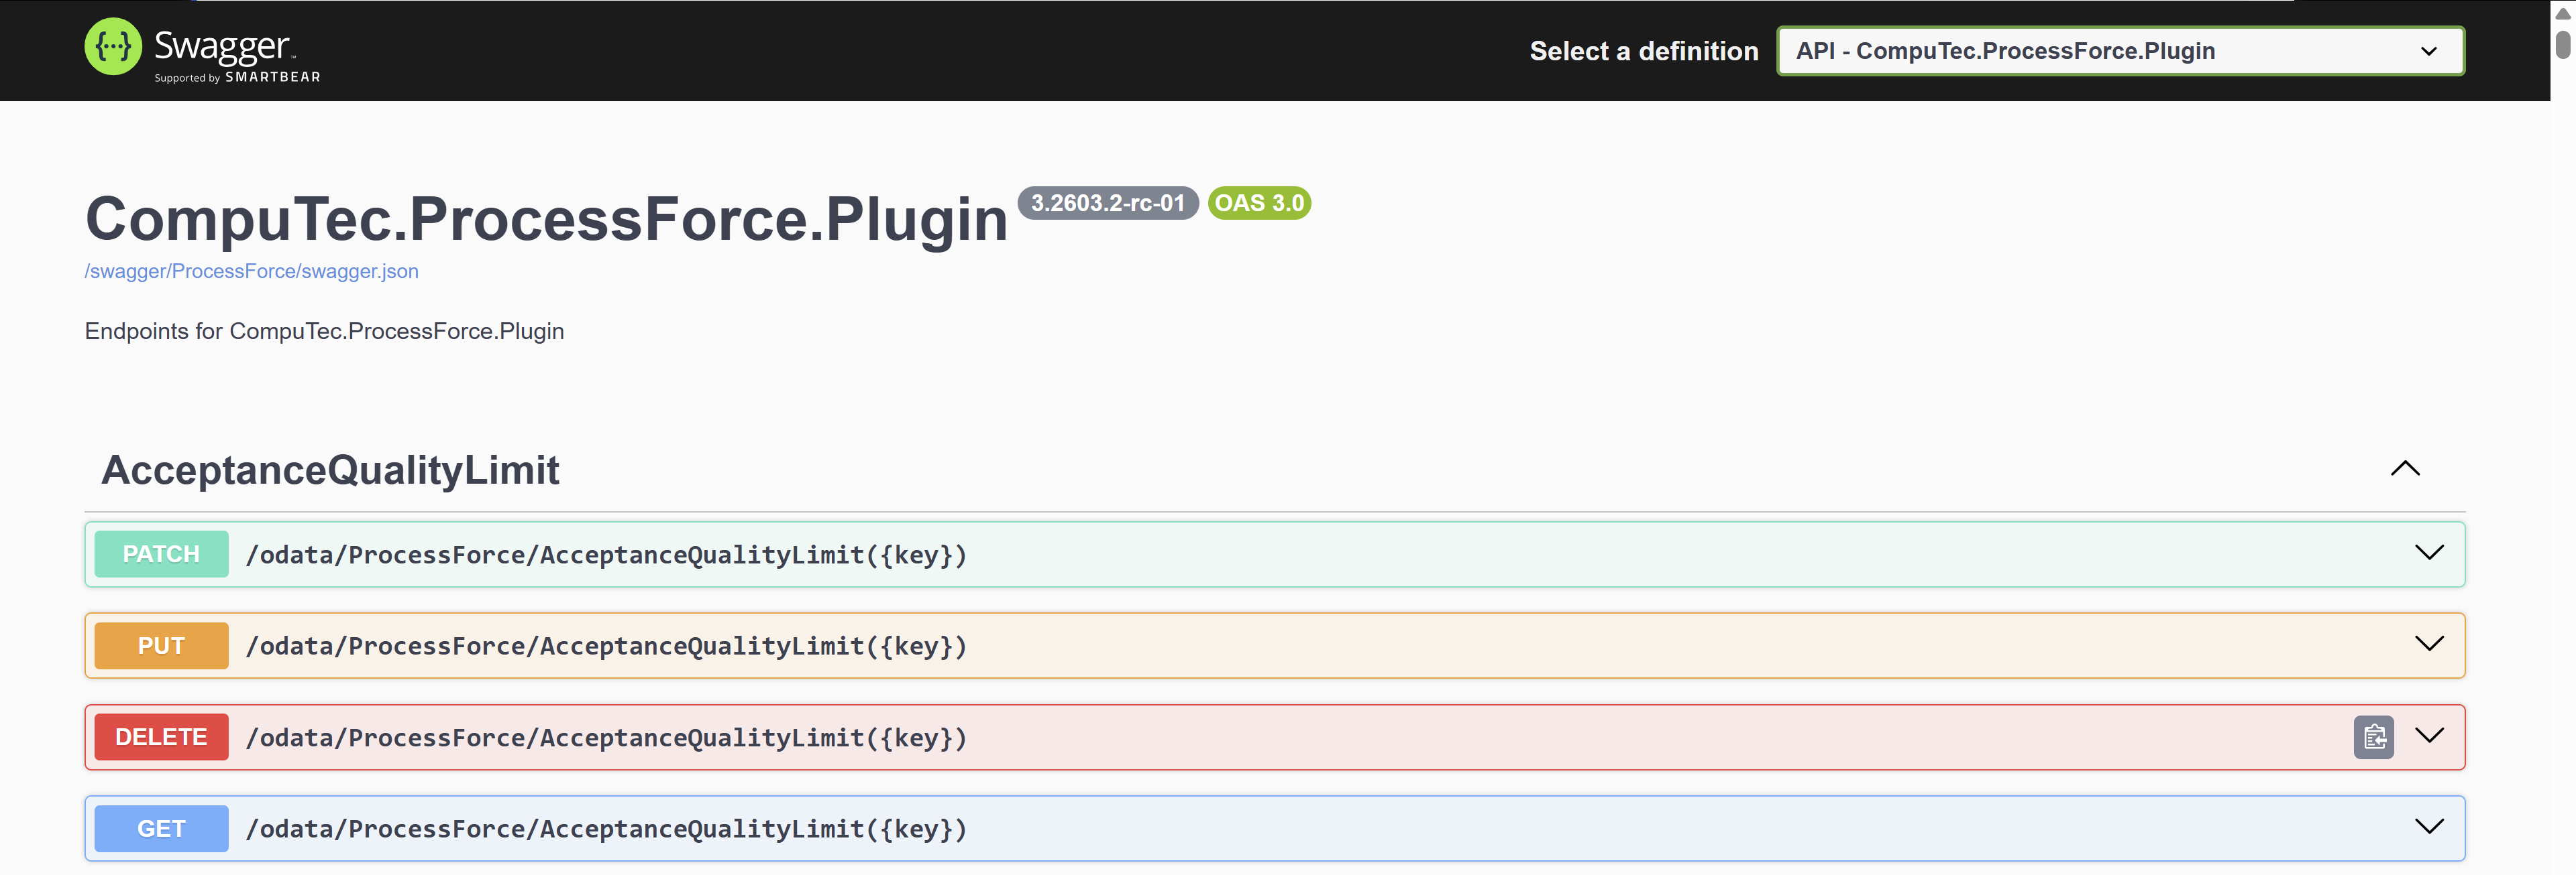The width and height of the screenshot is (2576, 875).
Task: Click the PATCH method badge
Action: (160, 553)
